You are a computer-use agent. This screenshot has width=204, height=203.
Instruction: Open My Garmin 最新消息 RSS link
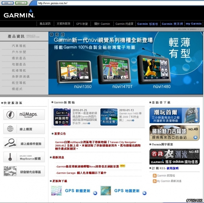coord(169,181)
